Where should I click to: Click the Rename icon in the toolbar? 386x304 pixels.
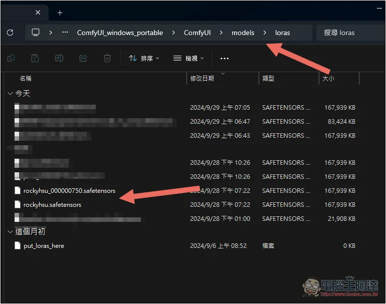coord(59,58)
